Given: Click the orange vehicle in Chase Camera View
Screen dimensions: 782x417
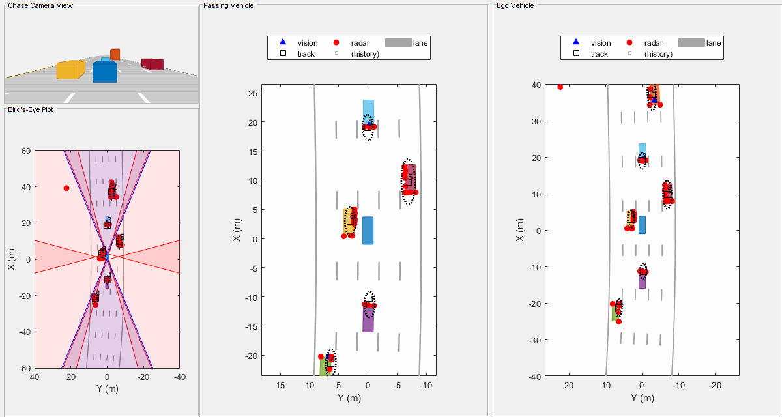Looking at the screenshot, I should 115,54.
